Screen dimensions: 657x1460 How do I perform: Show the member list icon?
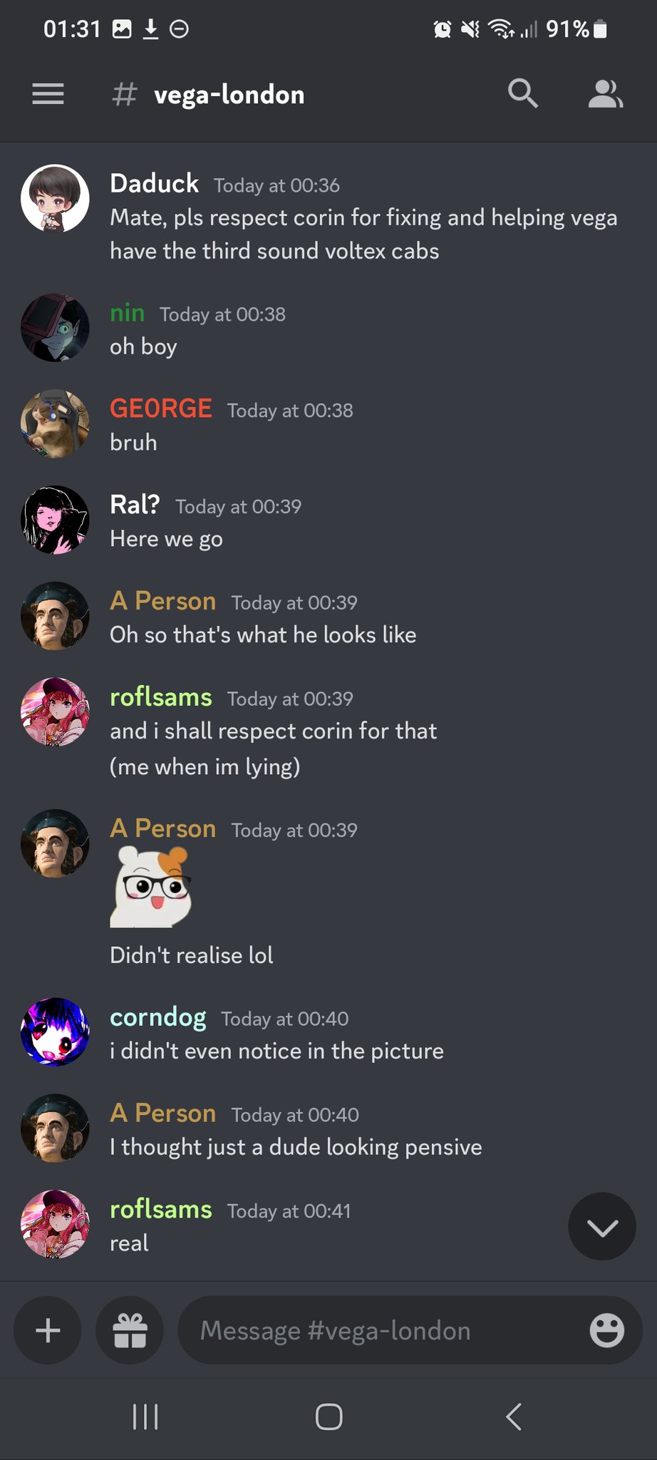[606, 94]
